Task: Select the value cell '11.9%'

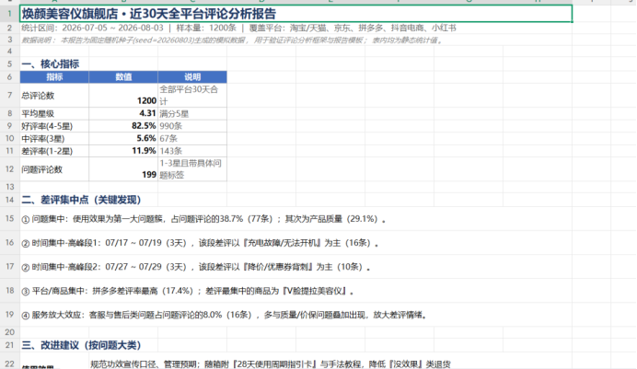Action: (123, 151)
